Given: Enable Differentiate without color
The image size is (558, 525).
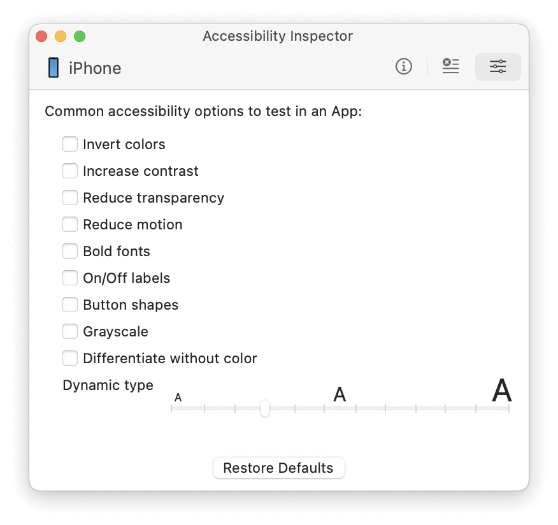Looking at the screenshot, I should coord(70,359).
